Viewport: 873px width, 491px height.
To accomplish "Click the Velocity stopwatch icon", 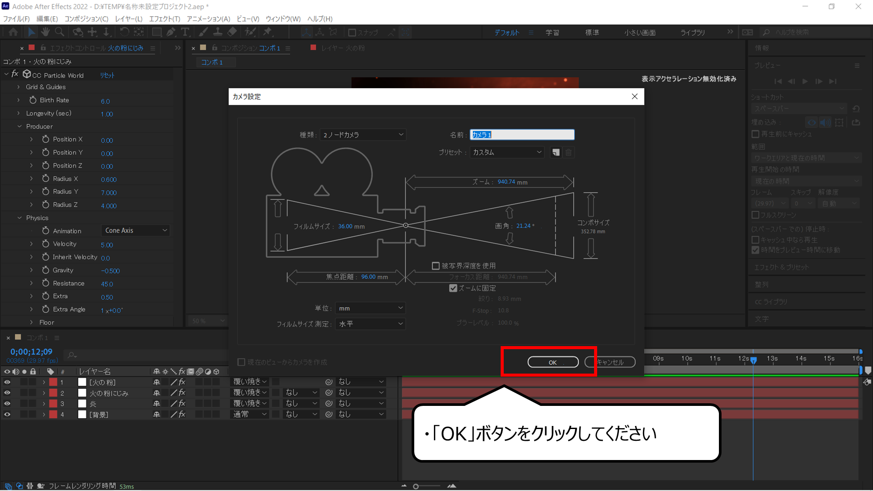I will tap(45, 244).
